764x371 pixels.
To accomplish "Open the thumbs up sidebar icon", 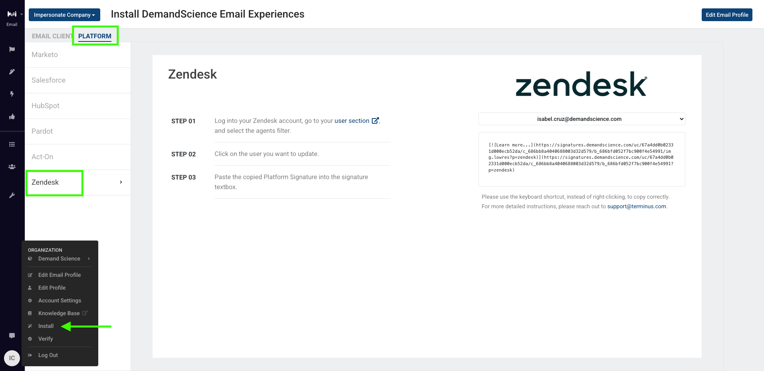I will [x=12, y=116].
